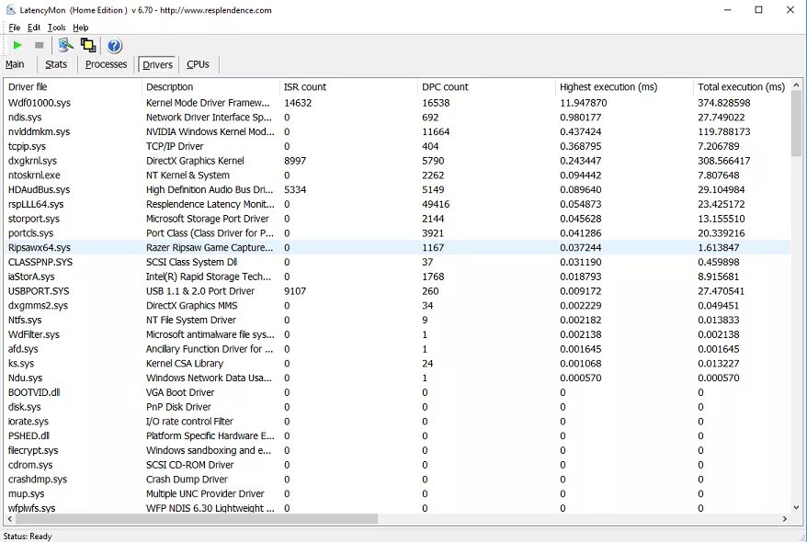The width and height of the screenshot is (807, 542).
Task: Select the ndis.sys driver row
Action: [397, 118]
